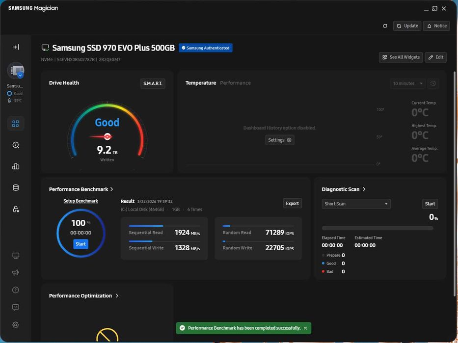Click the Samsung Magician title logo
The width and height of the screenshot is (458, 343).
pos(33,8)
